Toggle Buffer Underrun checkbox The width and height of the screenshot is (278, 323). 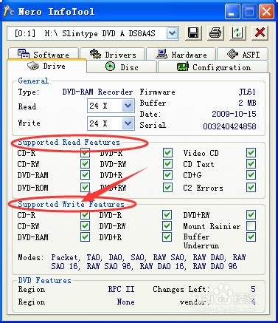click(251, 237)
